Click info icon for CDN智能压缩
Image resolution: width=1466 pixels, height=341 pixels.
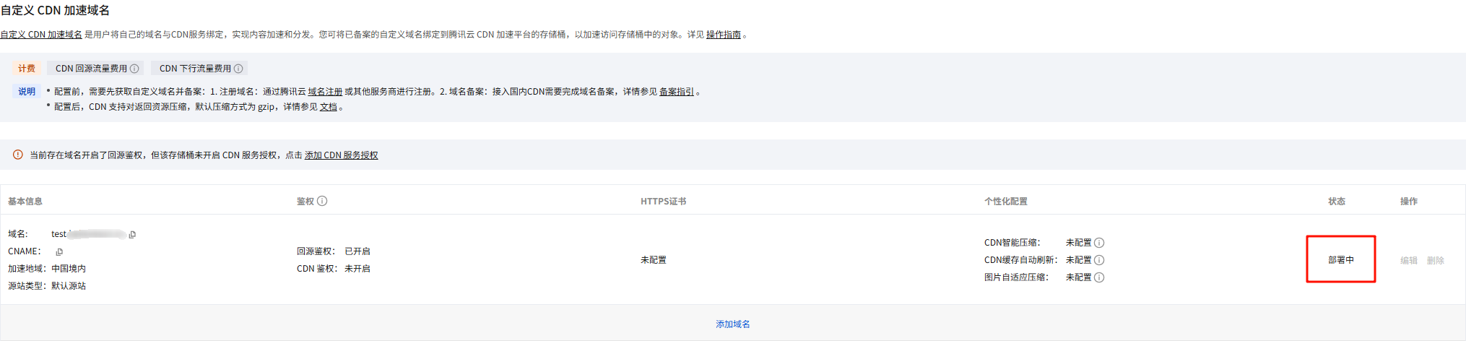coord(1099,243)
